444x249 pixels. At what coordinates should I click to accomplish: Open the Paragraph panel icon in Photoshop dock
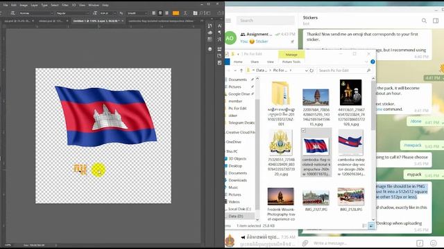tap(219, 33)
